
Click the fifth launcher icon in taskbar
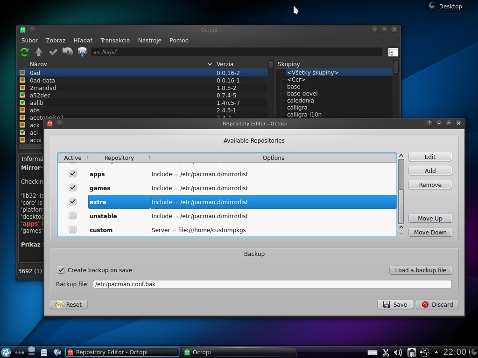pos(57,352)
